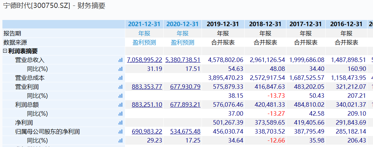Viewport: 373px width, 147px height.
Task: Click 2016 net profit cell 291,843.69
Action: (351, 123)
